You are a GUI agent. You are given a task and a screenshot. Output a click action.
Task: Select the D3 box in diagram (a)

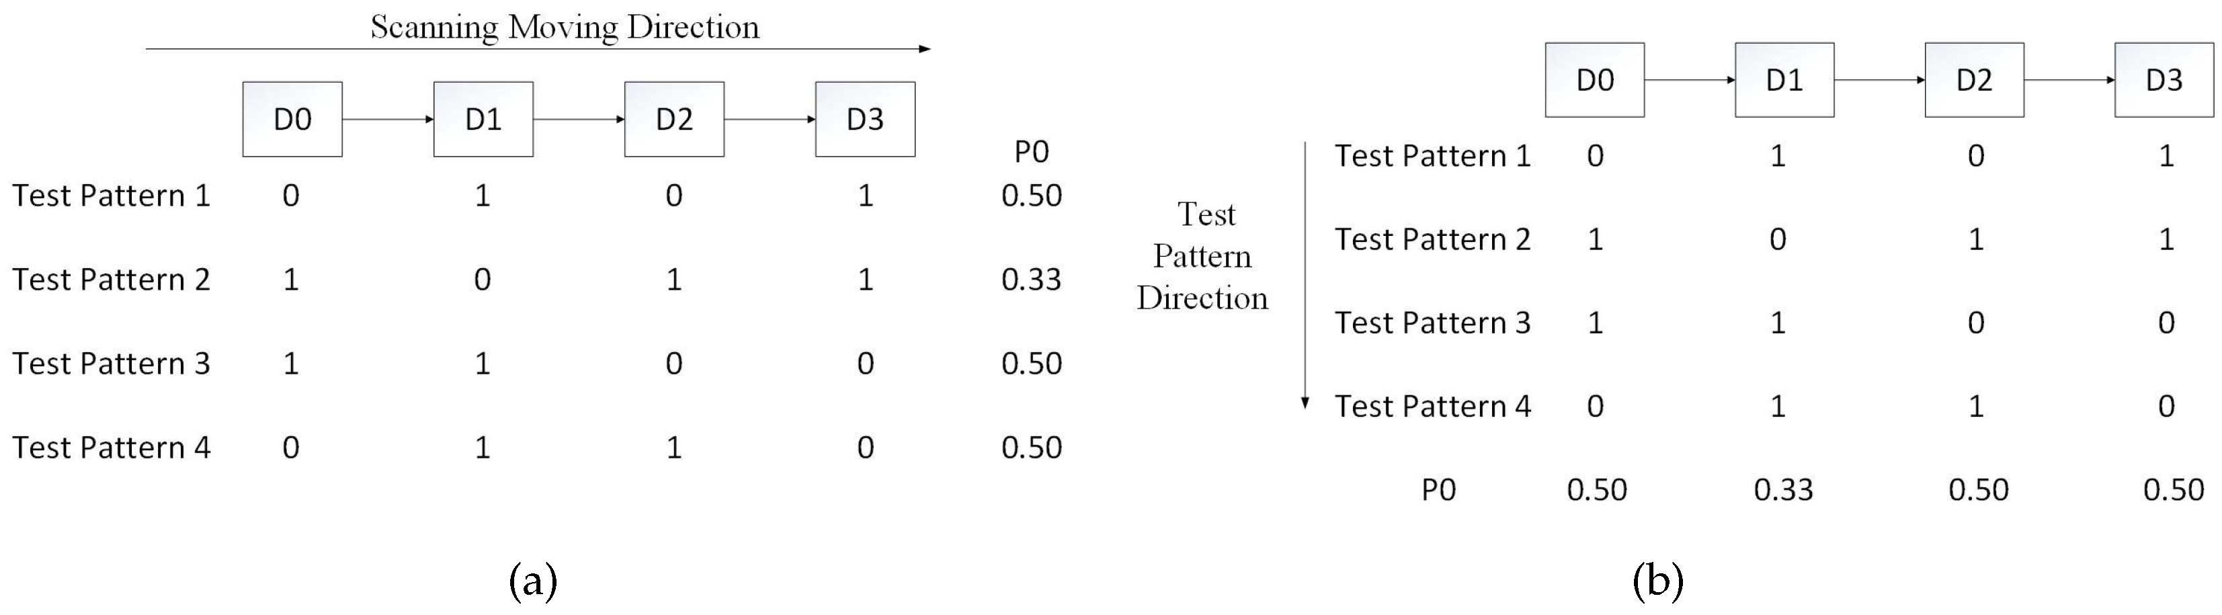click(x=865, y=119)
